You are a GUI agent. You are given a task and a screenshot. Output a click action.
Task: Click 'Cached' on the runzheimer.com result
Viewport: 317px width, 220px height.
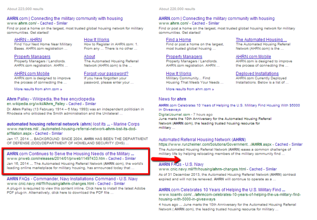tap(276, 144)
